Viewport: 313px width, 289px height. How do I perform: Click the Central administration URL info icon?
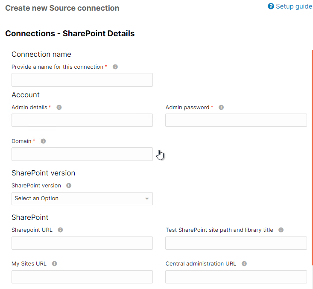tap(244, 264)
